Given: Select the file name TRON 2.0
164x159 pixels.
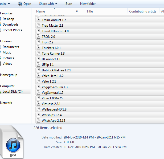Looking at the screenshot, I should click(48, 37).
